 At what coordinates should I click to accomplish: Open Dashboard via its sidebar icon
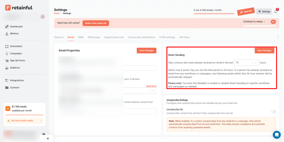tap(7, 26)
